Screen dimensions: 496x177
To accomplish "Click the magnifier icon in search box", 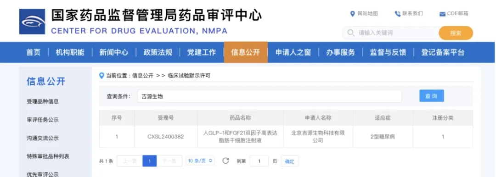I will point(350,33).
